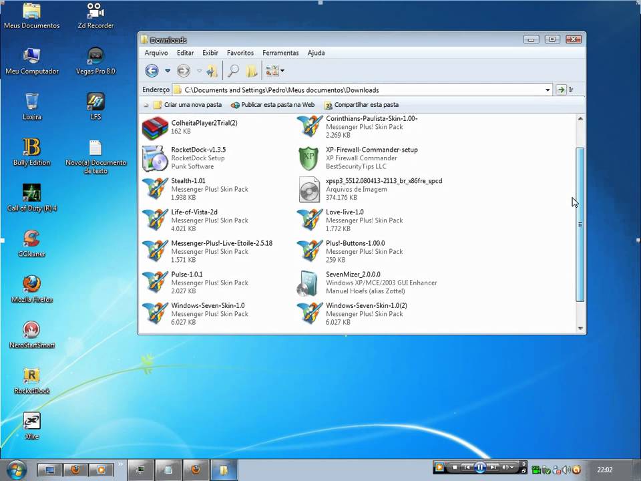Click the grayed Forward arrow button
The image size is (641, 481).
click(x=183, y=71)
